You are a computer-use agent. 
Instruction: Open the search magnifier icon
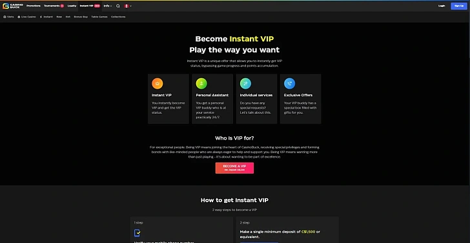[118, 6]
